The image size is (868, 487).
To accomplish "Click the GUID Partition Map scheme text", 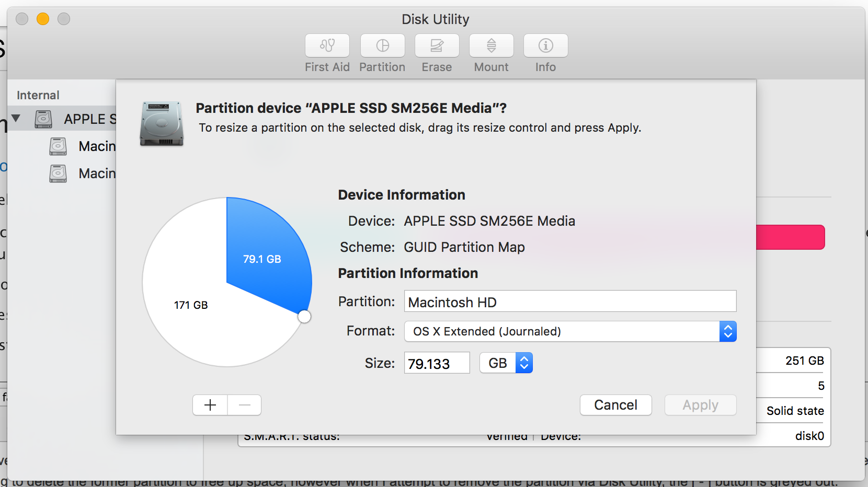I will (464, 247).
